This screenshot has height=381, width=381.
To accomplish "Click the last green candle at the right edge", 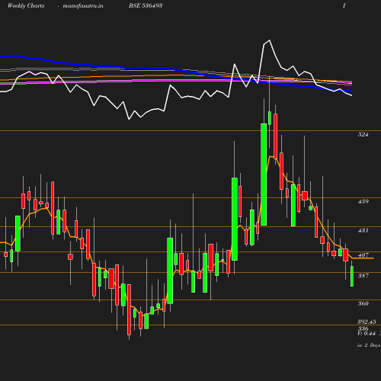I will pos(352,277).
